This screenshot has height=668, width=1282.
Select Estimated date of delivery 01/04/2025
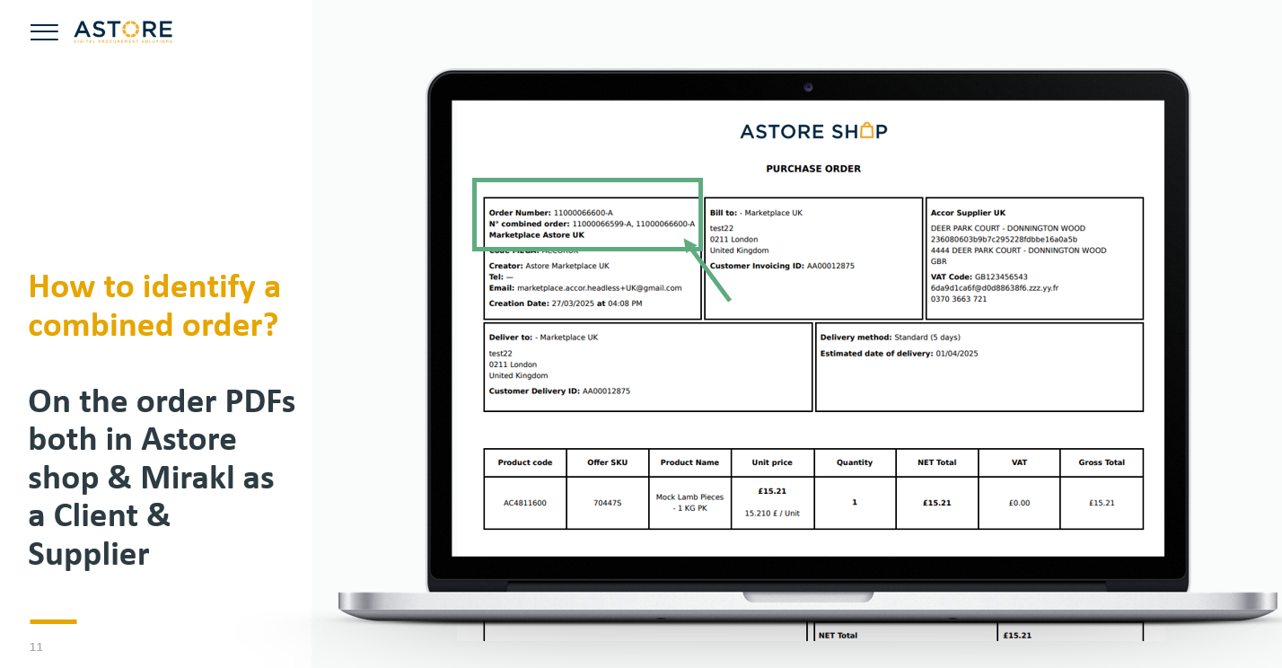pyautogui.click(x=899, y=354)
